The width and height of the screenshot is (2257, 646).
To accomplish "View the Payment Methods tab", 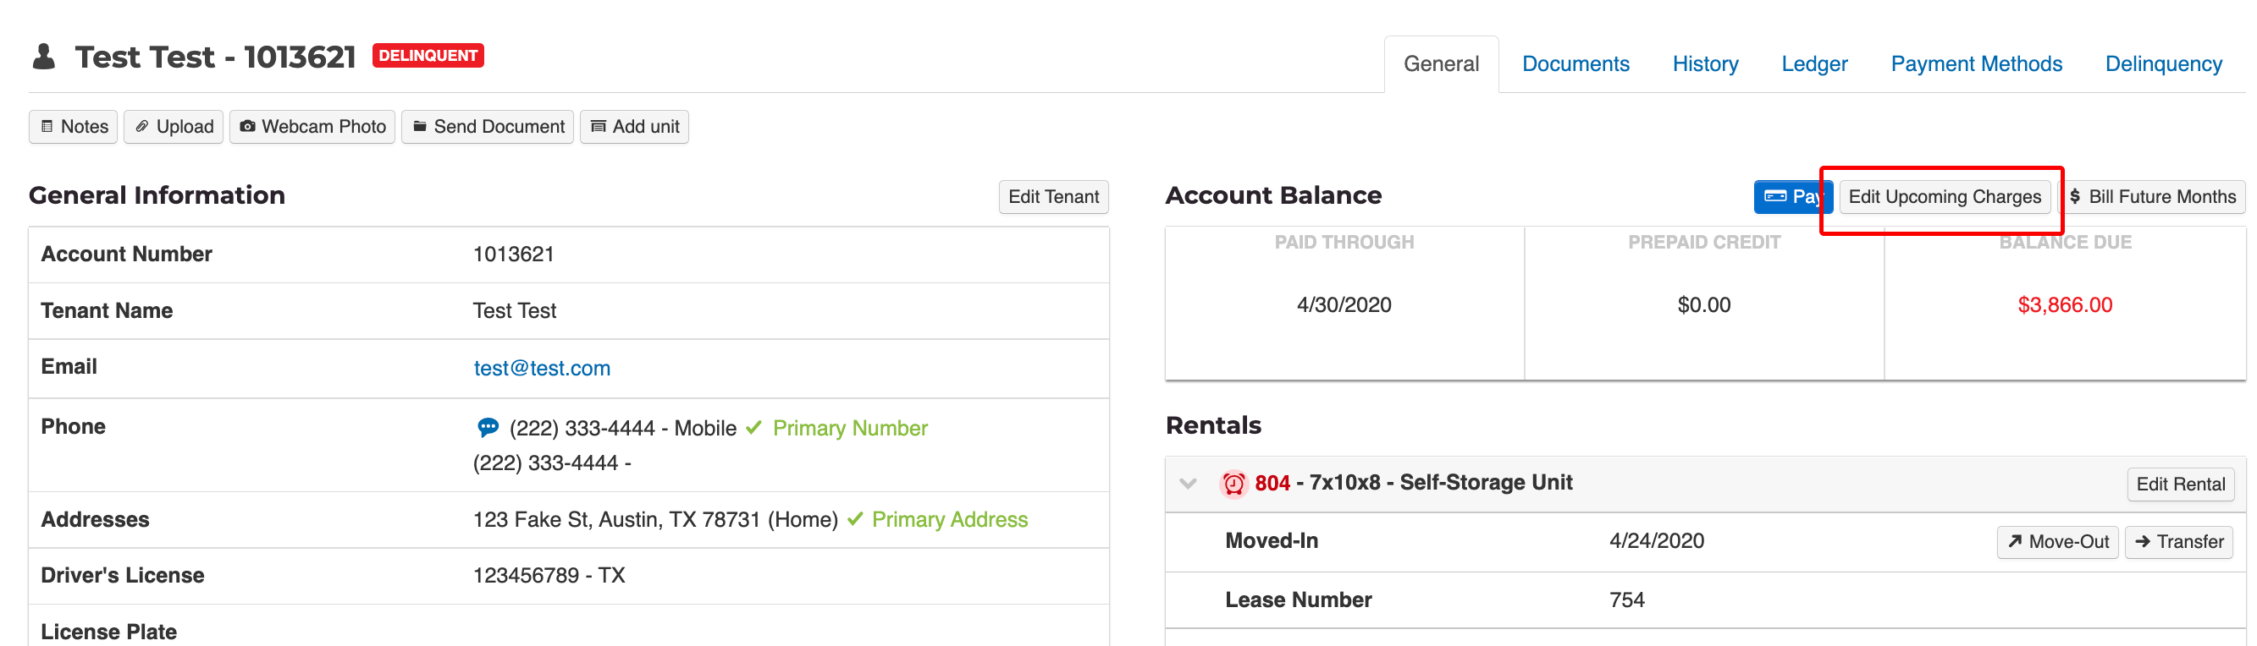I will click(x=1976, y=64).
